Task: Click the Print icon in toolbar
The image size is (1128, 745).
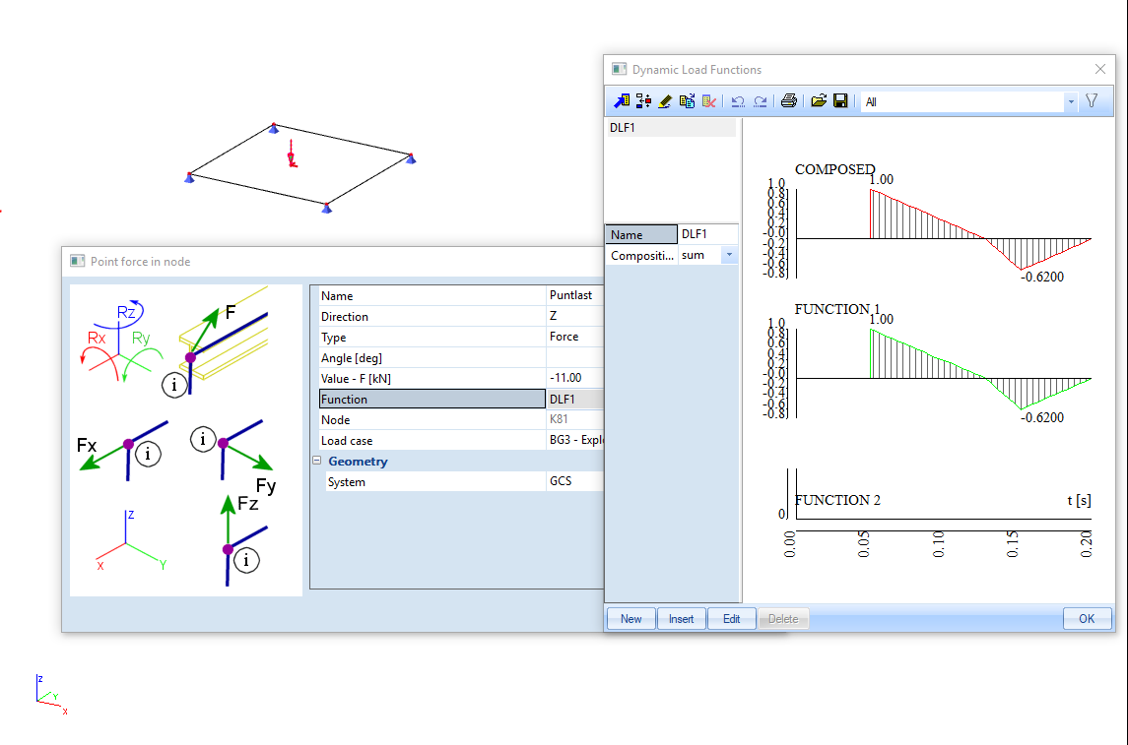Action: coord(788,100)
